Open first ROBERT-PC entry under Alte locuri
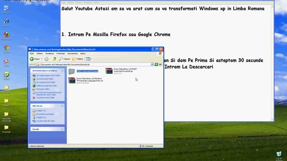This screenshot has width=287, height=161. tap(41, 110)
